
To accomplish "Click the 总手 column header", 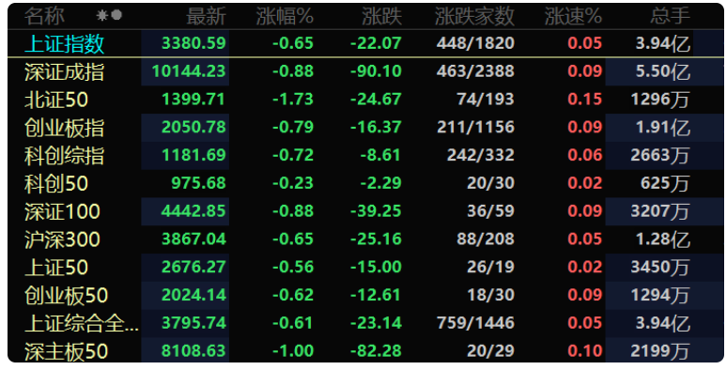I will (x=671, y=16).
